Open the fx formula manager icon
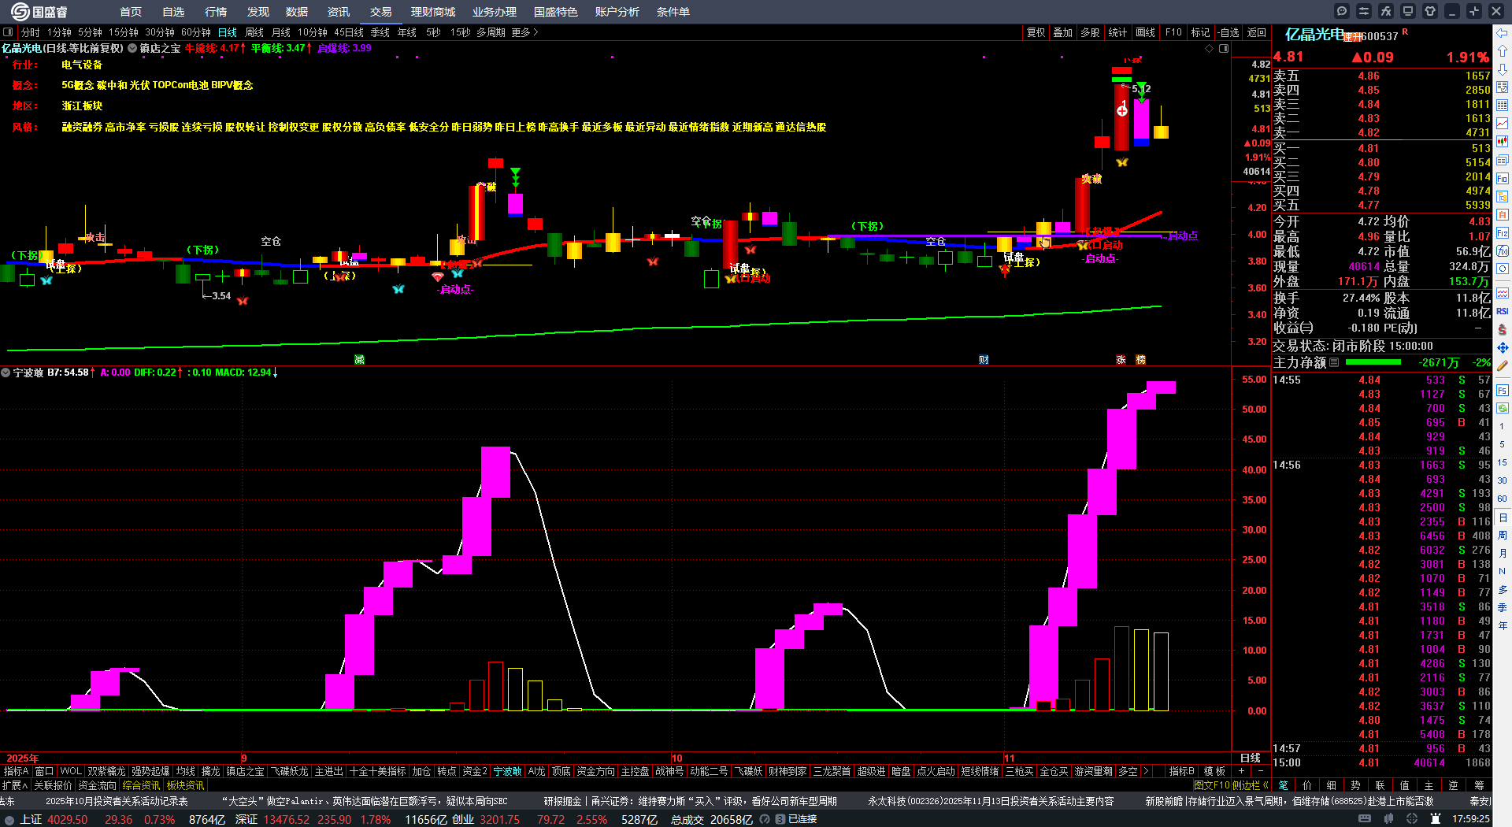The width and height of the screenshot is (1512, 827). 1386,11
